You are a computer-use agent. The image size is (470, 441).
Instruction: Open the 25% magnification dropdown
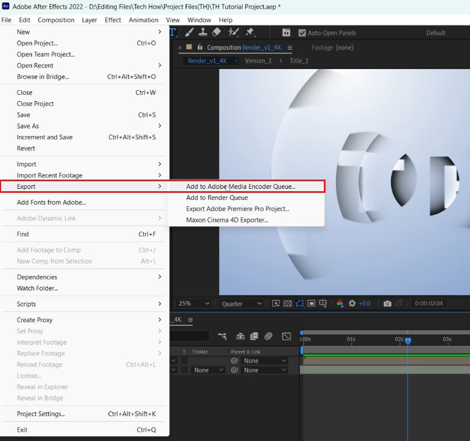(x=194, y=303)
